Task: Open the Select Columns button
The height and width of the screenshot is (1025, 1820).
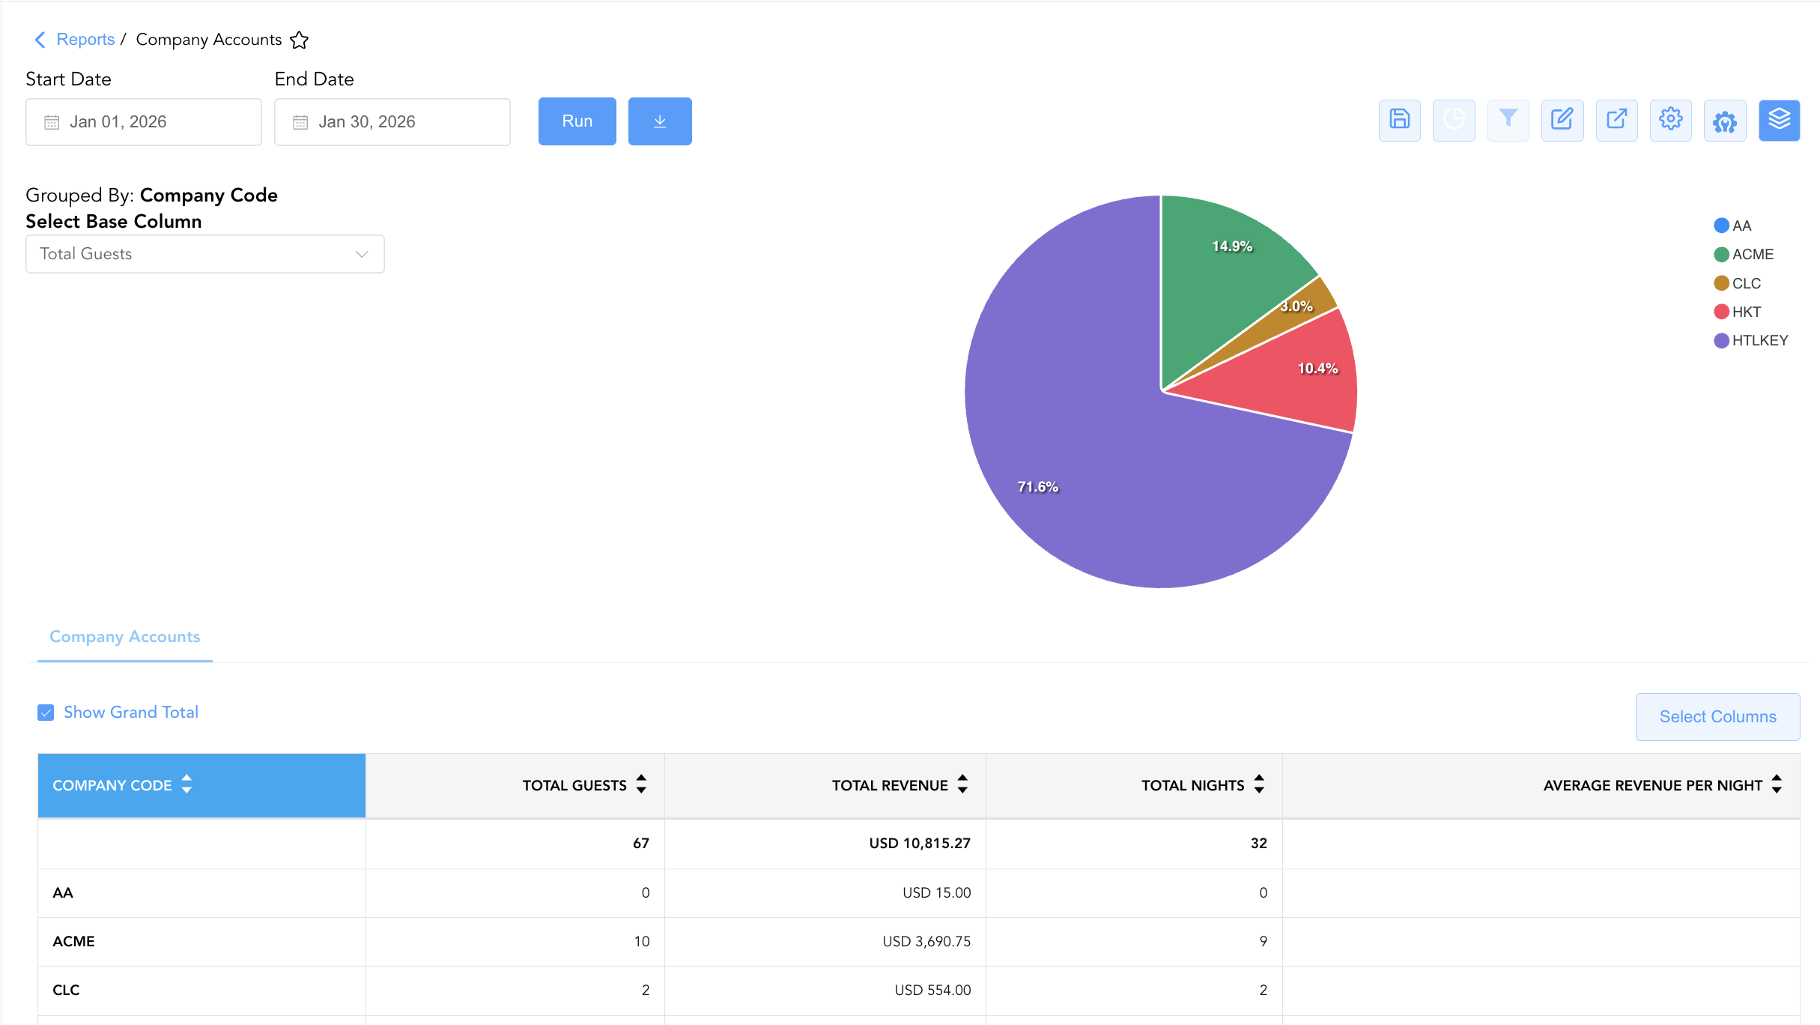Action: 1718,717
